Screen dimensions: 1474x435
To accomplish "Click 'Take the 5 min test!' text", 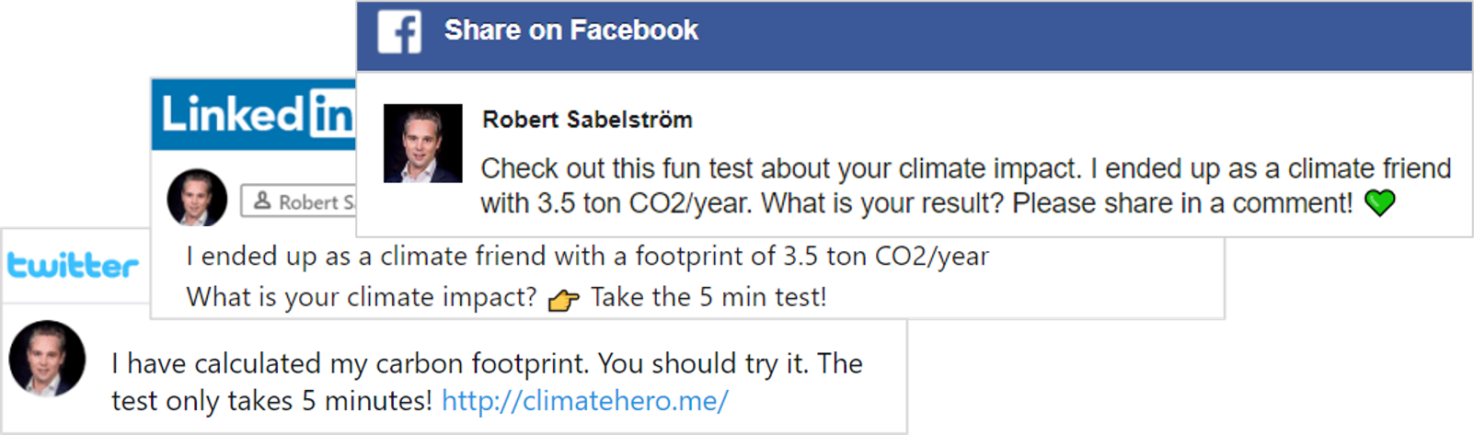I will 708,297.
